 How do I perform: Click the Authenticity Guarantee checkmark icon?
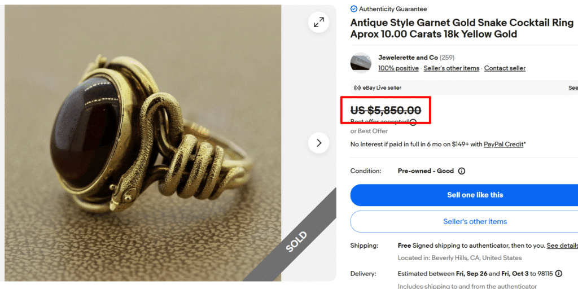(x=354, y=9)
